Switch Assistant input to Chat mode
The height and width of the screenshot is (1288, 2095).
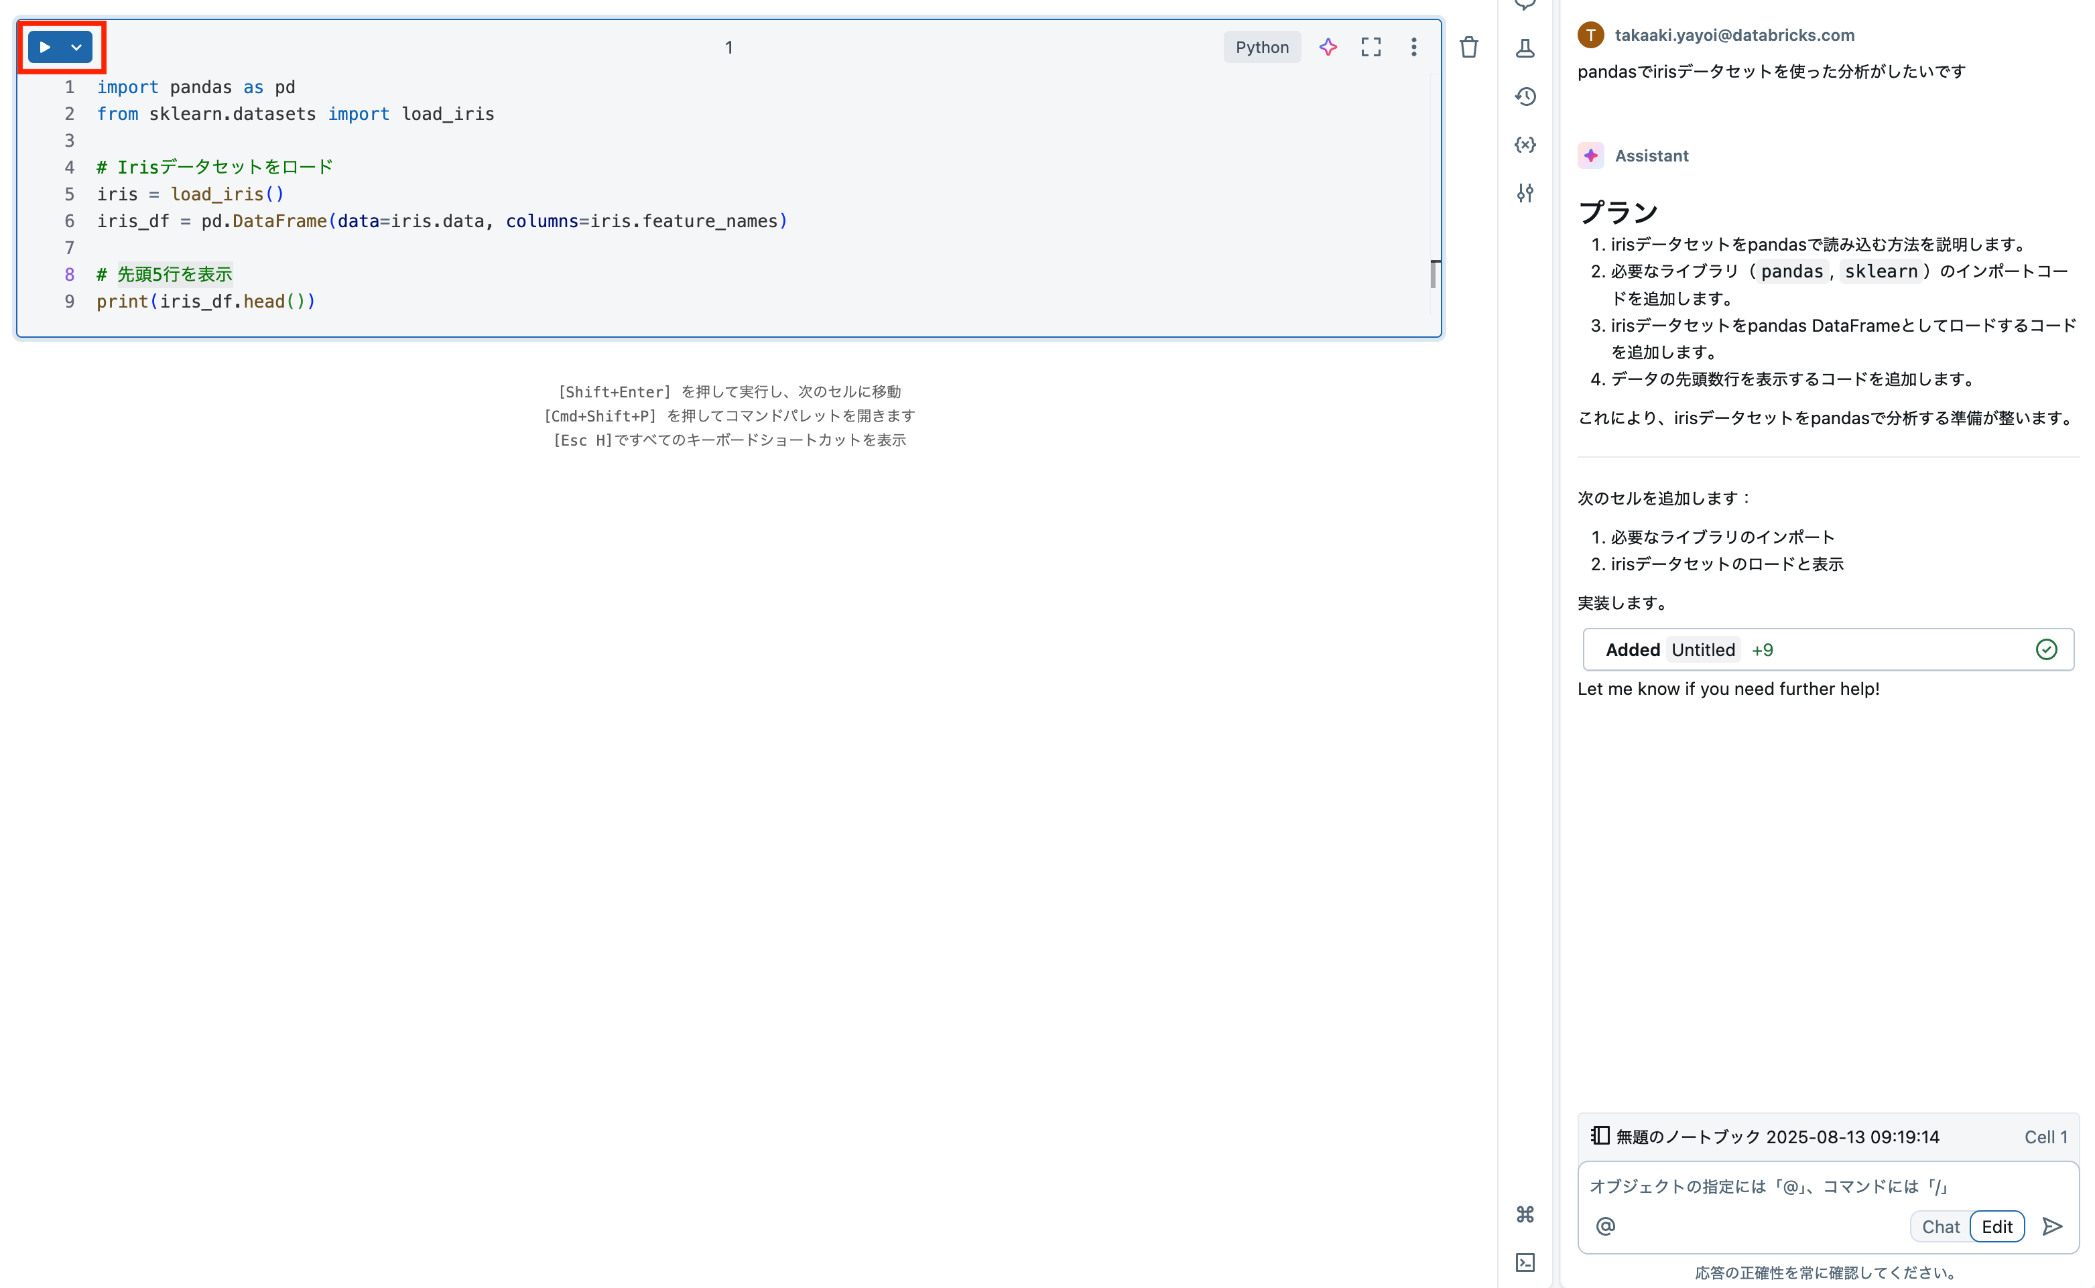[1940, 1226]
